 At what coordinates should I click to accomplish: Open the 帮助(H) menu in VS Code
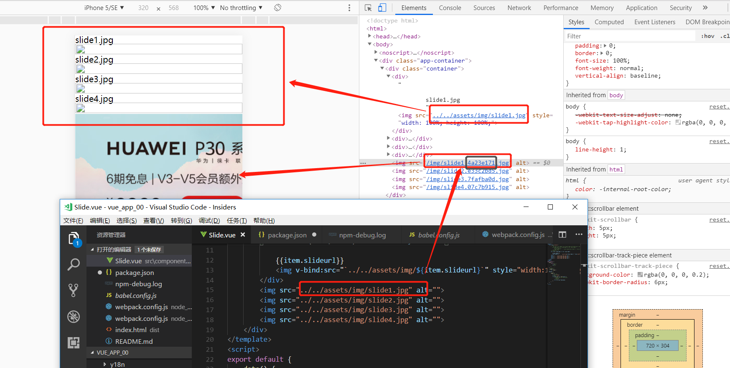pos(264,221)
